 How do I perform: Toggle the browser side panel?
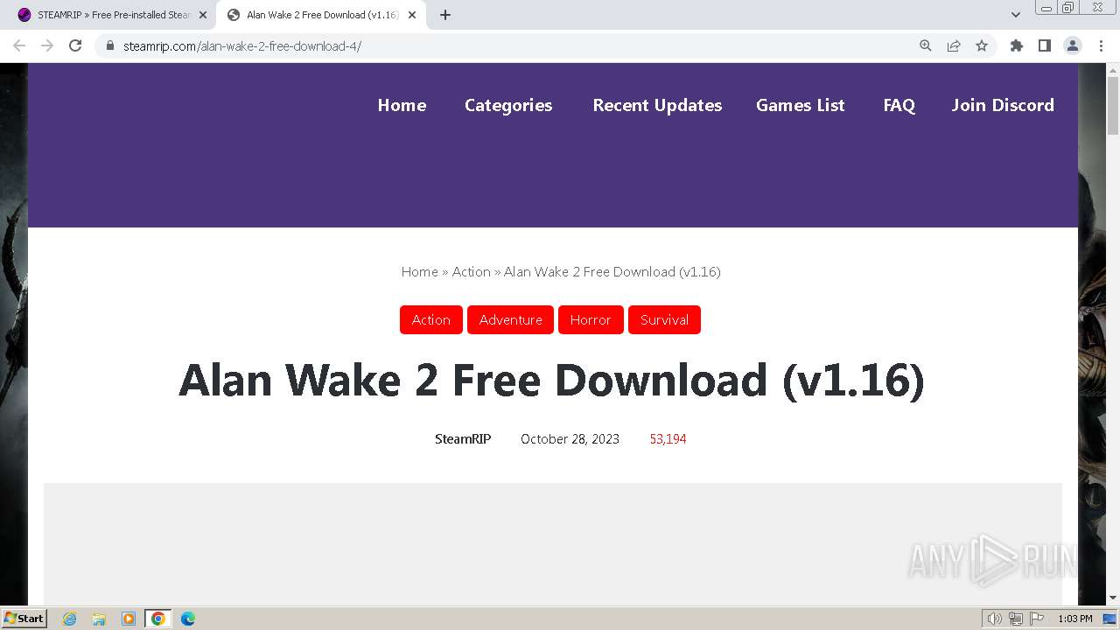tap(1044, 45)
